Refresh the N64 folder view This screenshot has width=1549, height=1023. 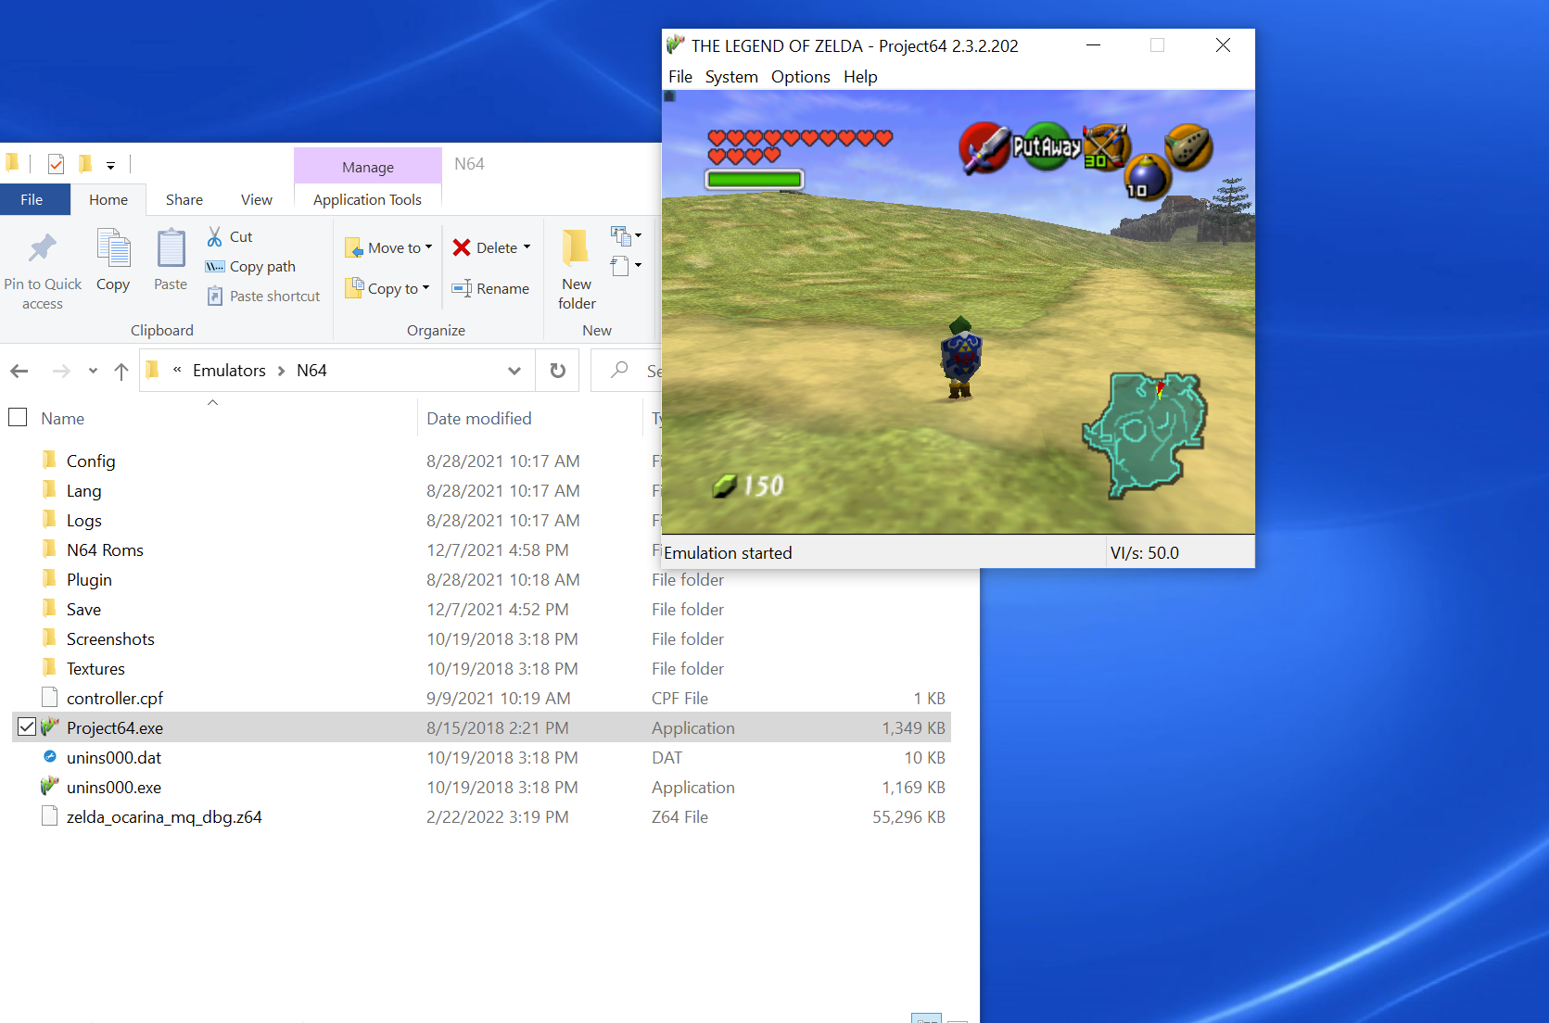click(558, 371)
